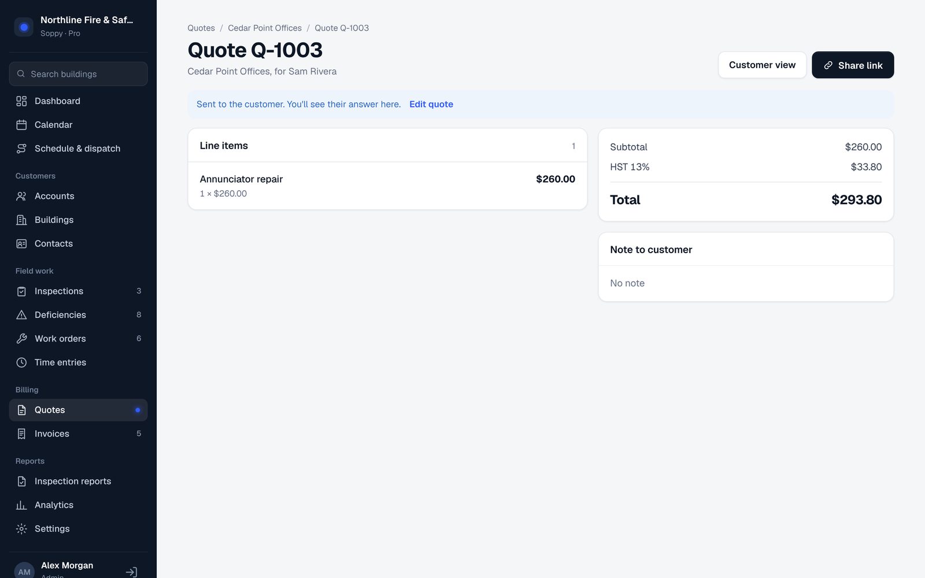Click the Inspections clipboard icon

(x=21, y=291)
